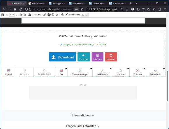
Task: Click the X delete icon in editor toolbar
Action: [x=57, y=15]
